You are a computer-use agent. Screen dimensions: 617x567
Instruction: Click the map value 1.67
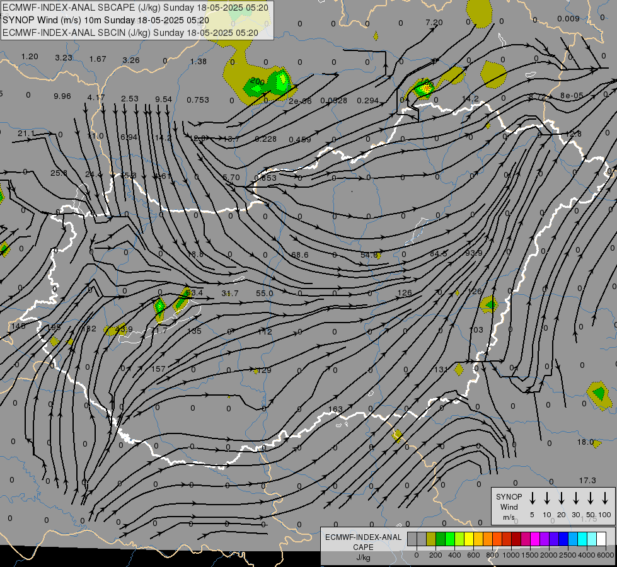[98, 59]
